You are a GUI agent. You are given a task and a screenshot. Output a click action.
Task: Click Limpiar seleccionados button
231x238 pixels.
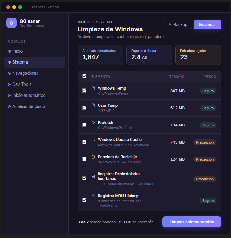[192, 222]
